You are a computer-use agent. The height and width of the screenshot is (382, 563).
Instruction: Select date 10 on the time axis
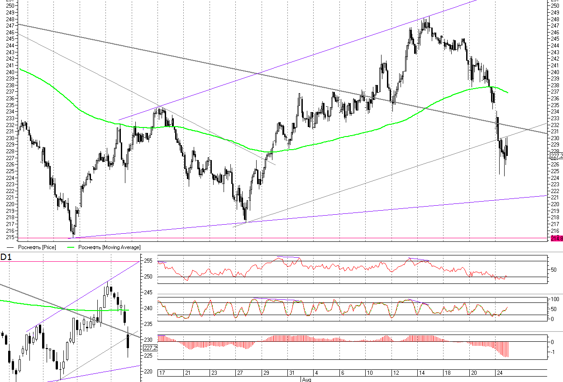click(x=370, y=373)
